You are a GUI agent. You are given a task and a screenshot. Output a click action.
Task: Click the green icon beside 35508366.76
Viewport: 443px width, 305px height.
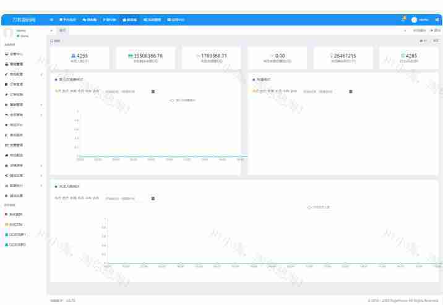(x=131, y=56)
